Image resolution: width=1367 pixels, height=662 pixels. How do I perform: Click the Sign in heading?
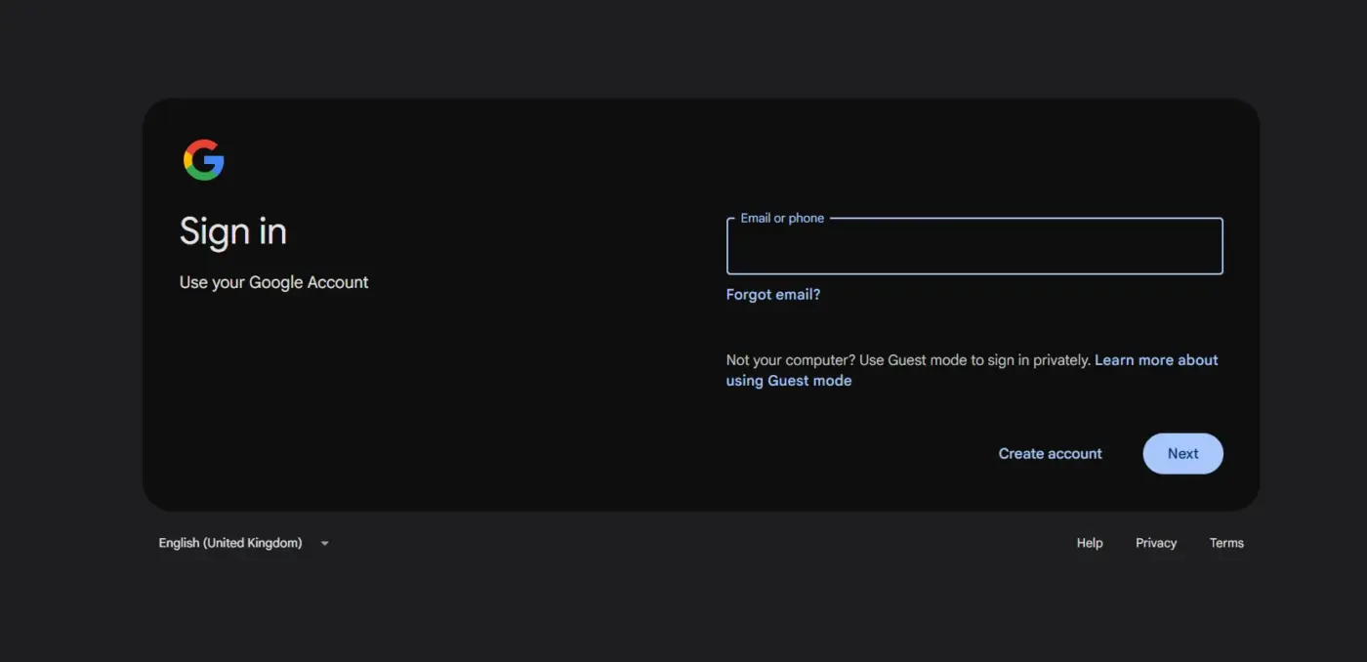(233, 232)
